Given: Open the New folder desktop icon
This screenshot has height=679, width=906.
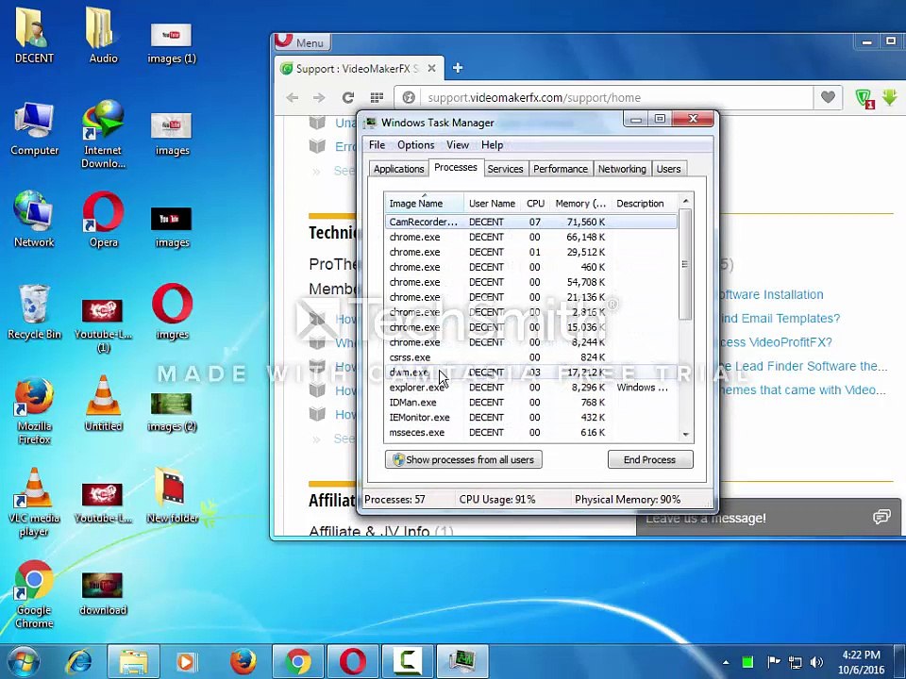Looking at the screenshot, I should 172,495.
